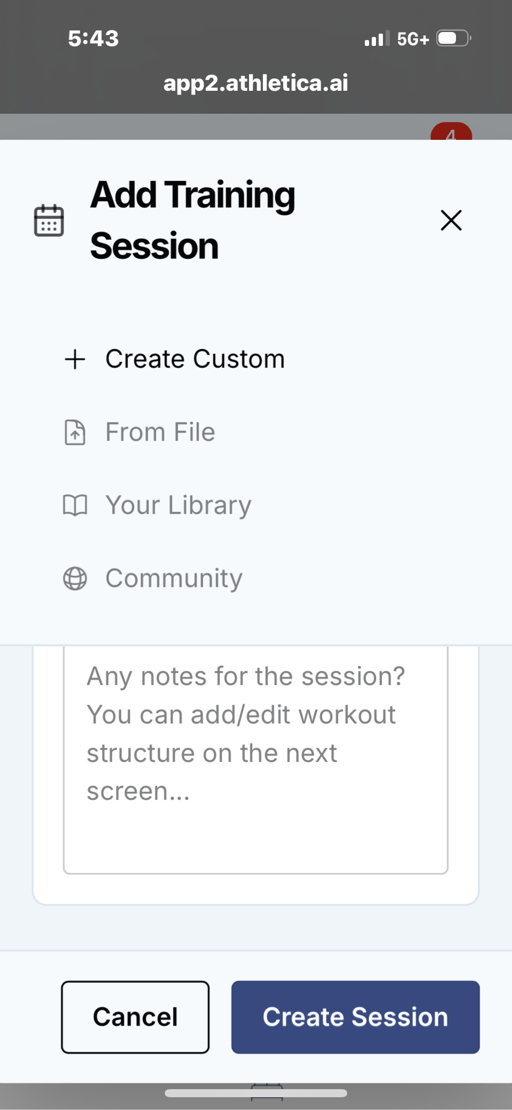Click the file upload icon
The image size is (512, 1110).
(x=75, y=432)
